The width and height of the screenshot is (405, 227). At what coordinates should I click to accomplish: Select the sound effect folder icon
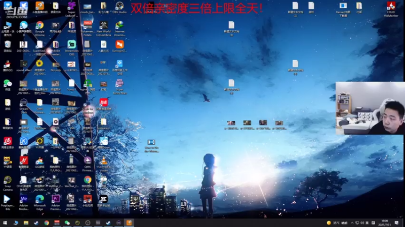tap(23, 66)
